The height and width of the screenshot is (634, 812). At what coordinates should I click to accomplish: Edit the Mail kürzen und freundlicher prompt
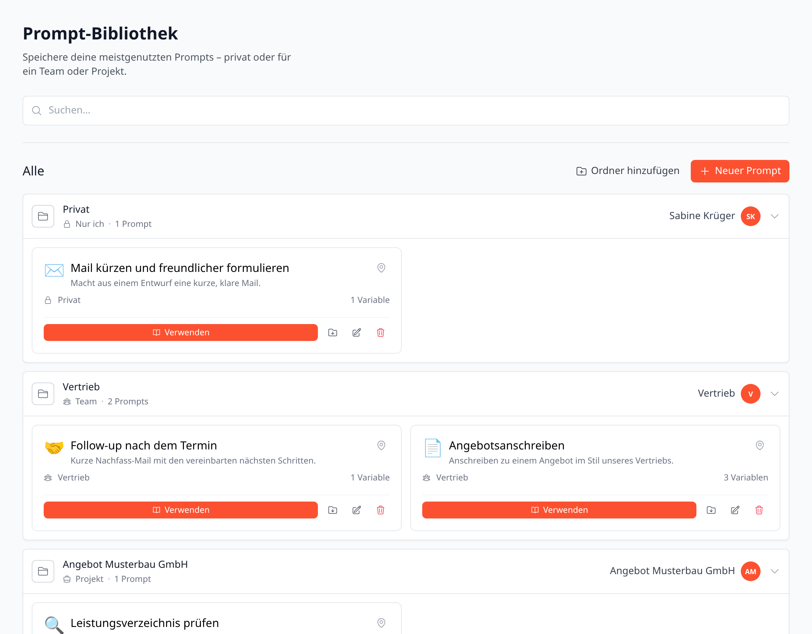357,332
